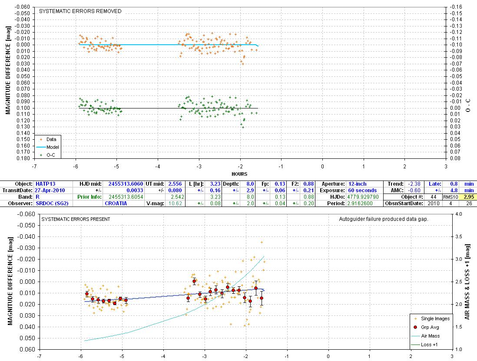Select the F2 uncertainty value '0.21'
Image resolution: width=477 pixels, height=361 pixels.
[x=309, y=190]
